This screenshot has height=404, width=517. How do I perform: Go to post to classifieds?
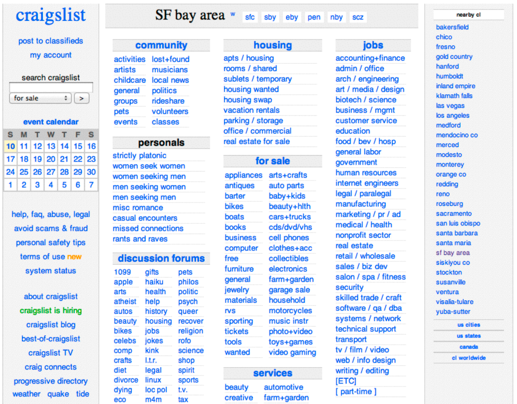(51, 41)
